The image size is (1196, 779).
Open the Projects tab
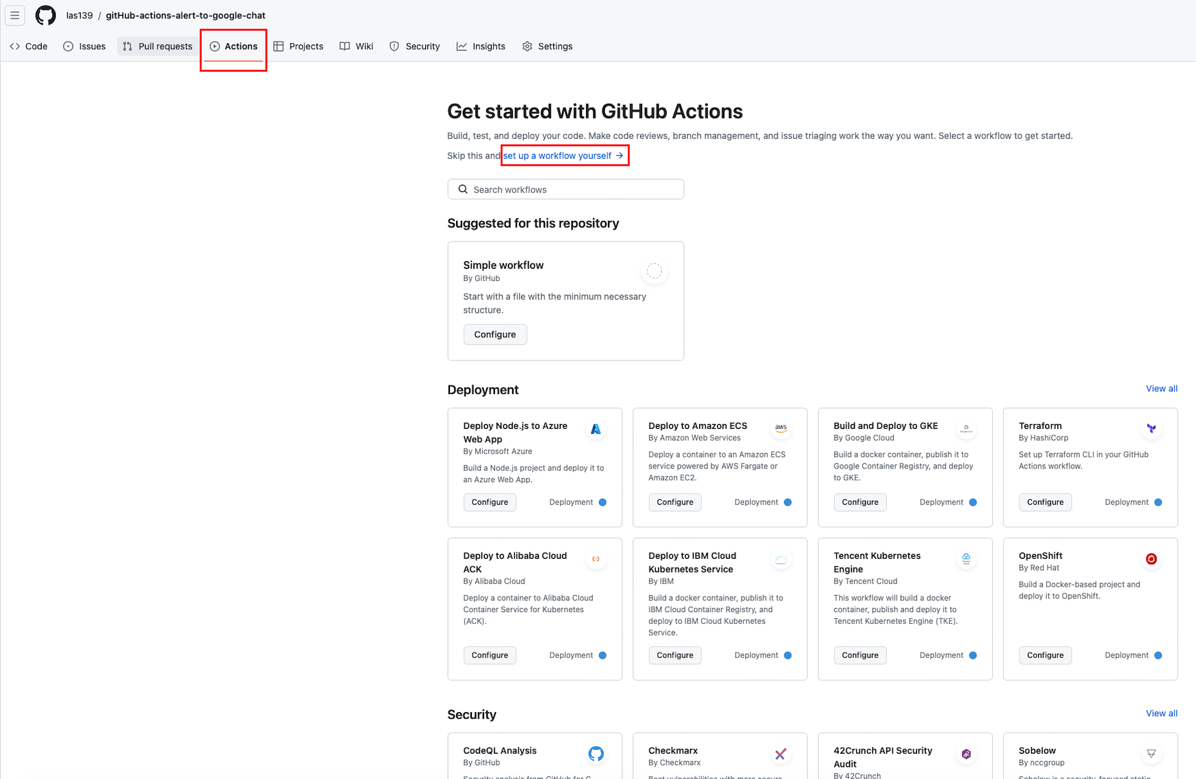[x=298, y=47]
